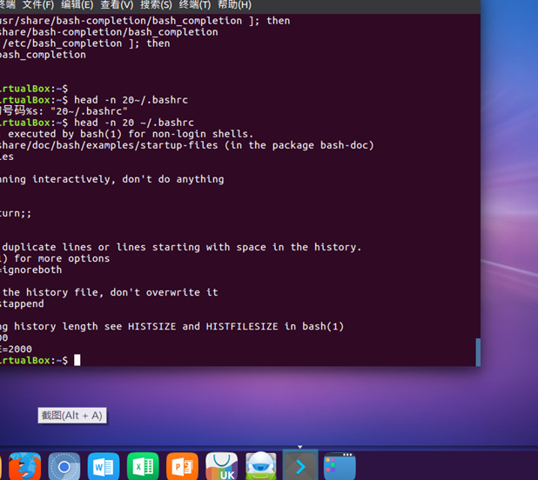The image size is (538, 480).
Task: Click the text 'head -n 20~/.bashrc'
Action: click(x=131, y=100)
